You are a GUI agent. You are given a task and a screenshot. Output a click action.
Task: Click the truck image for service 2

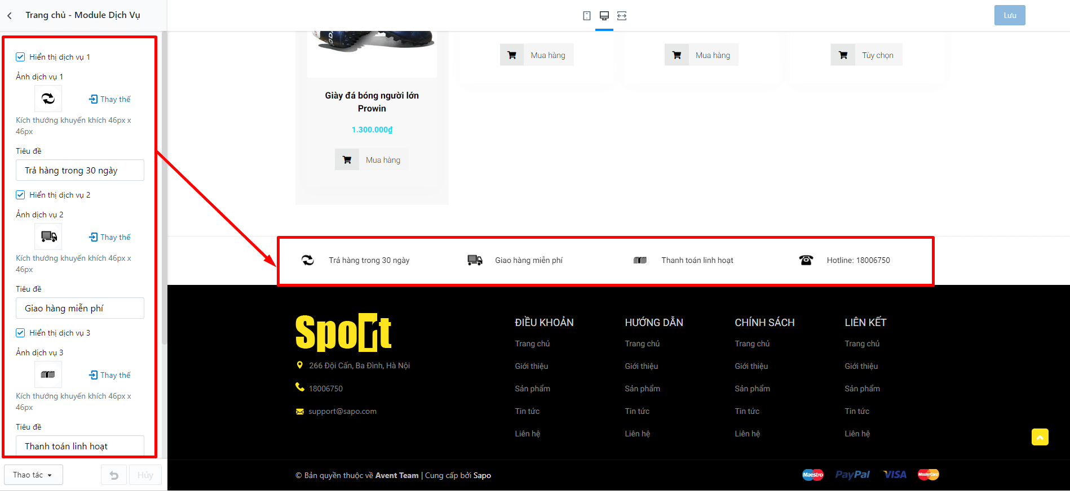pyautogui.click(x=48, y=236)
